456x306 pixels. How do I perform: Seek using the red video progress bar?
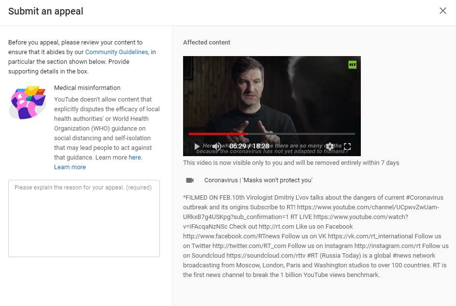point(272,134)
